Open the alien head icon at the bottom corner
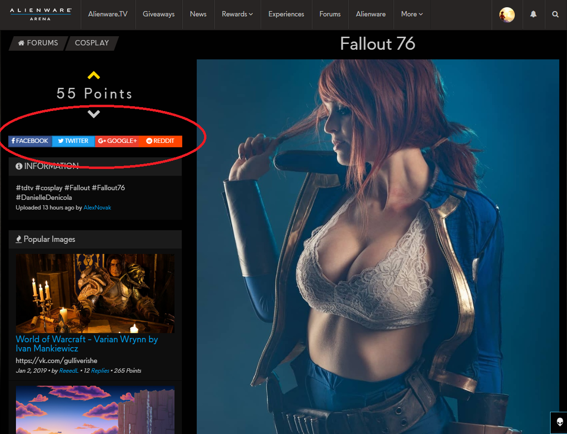This screenshot has height=434, width=567. click(560, 422)
